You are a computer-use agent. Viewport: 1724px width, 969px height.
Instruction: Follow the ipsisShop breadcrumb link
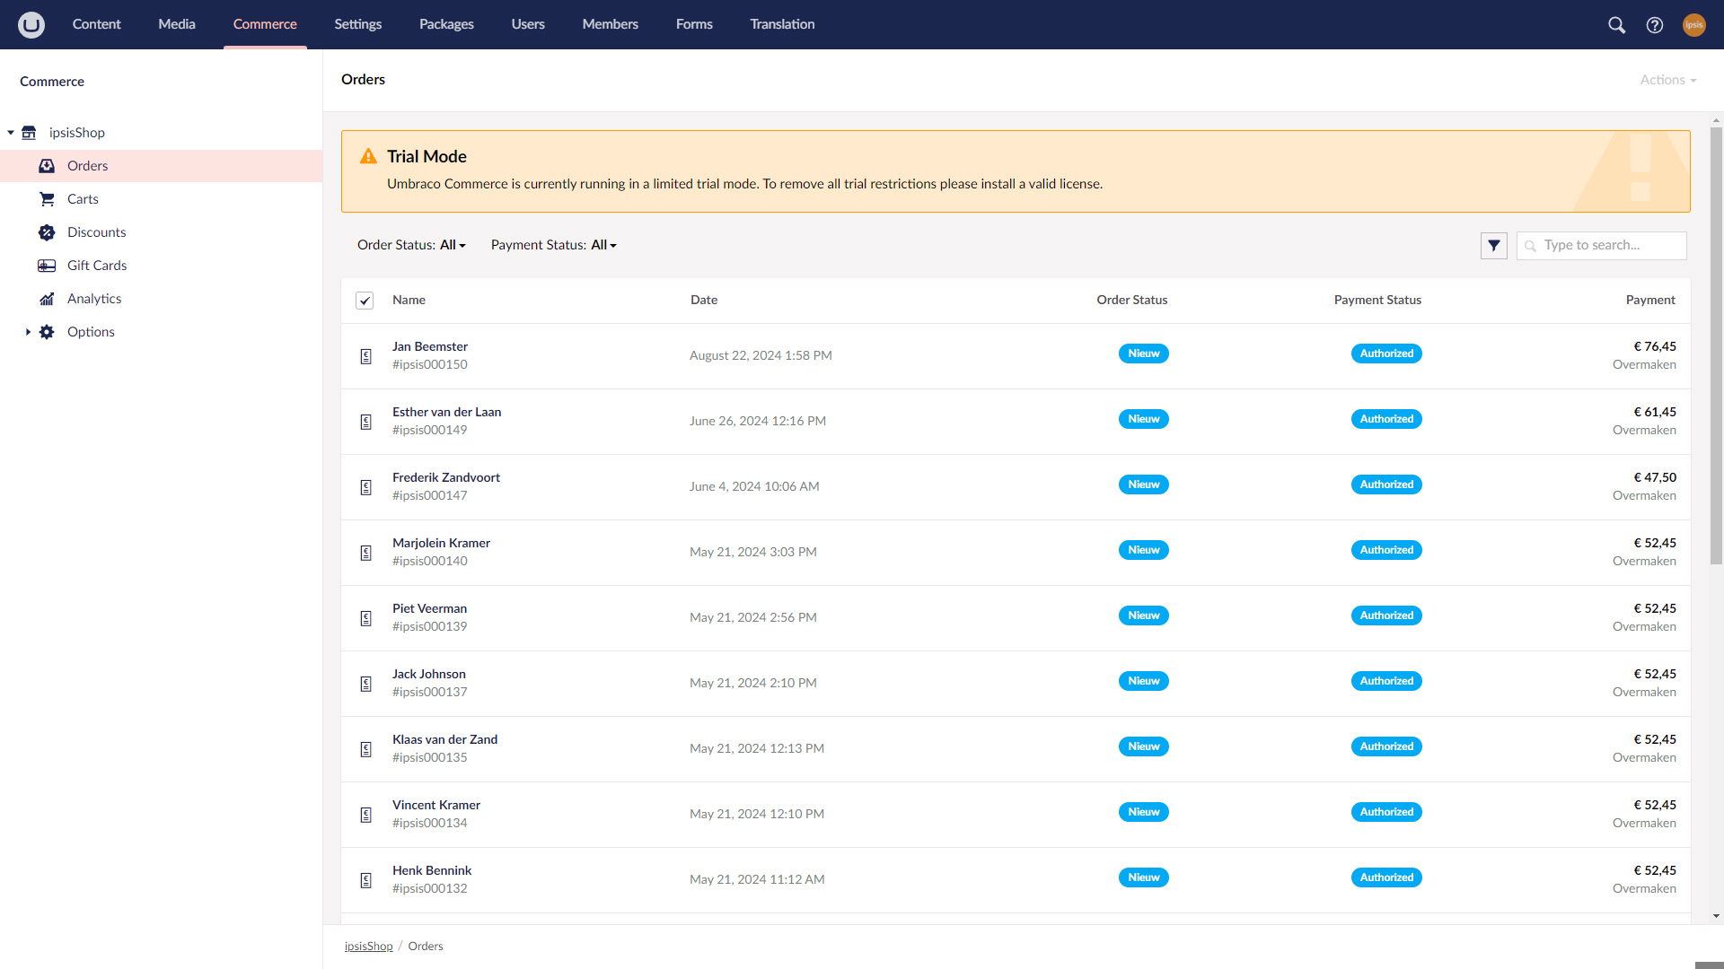coord(368,946)
